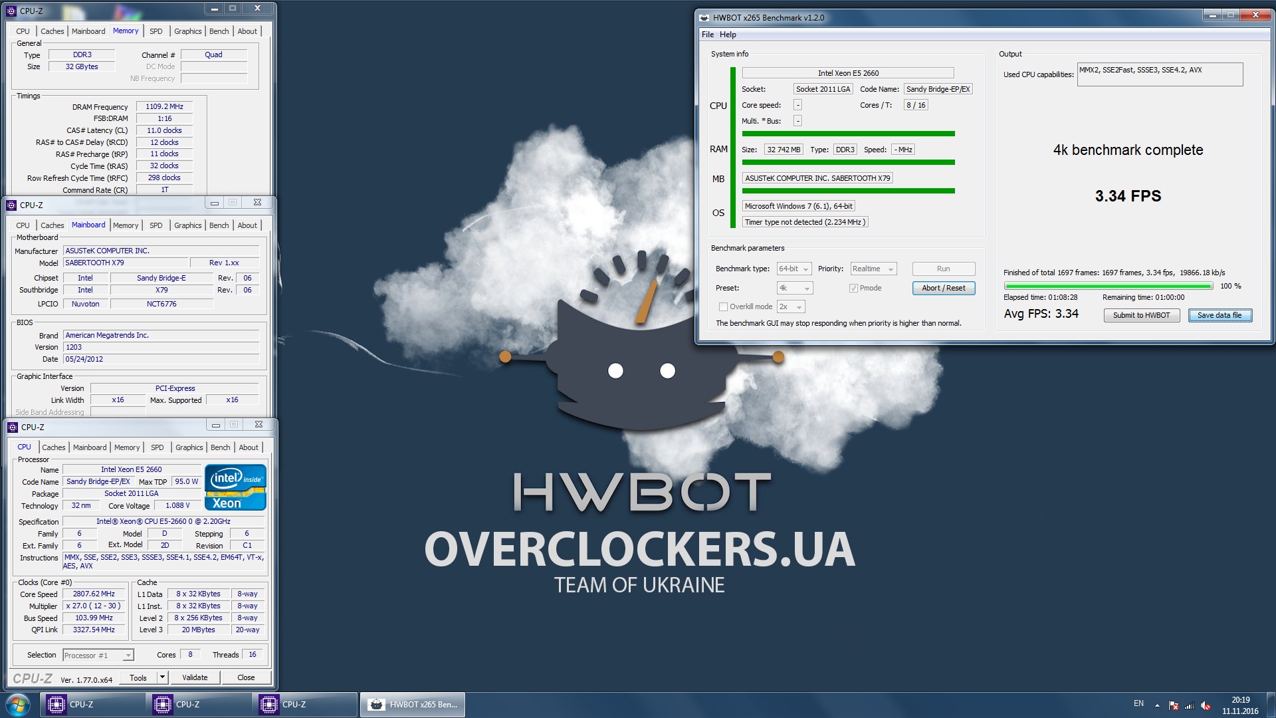Click the SABERTOOTH X79 model field

126,263
